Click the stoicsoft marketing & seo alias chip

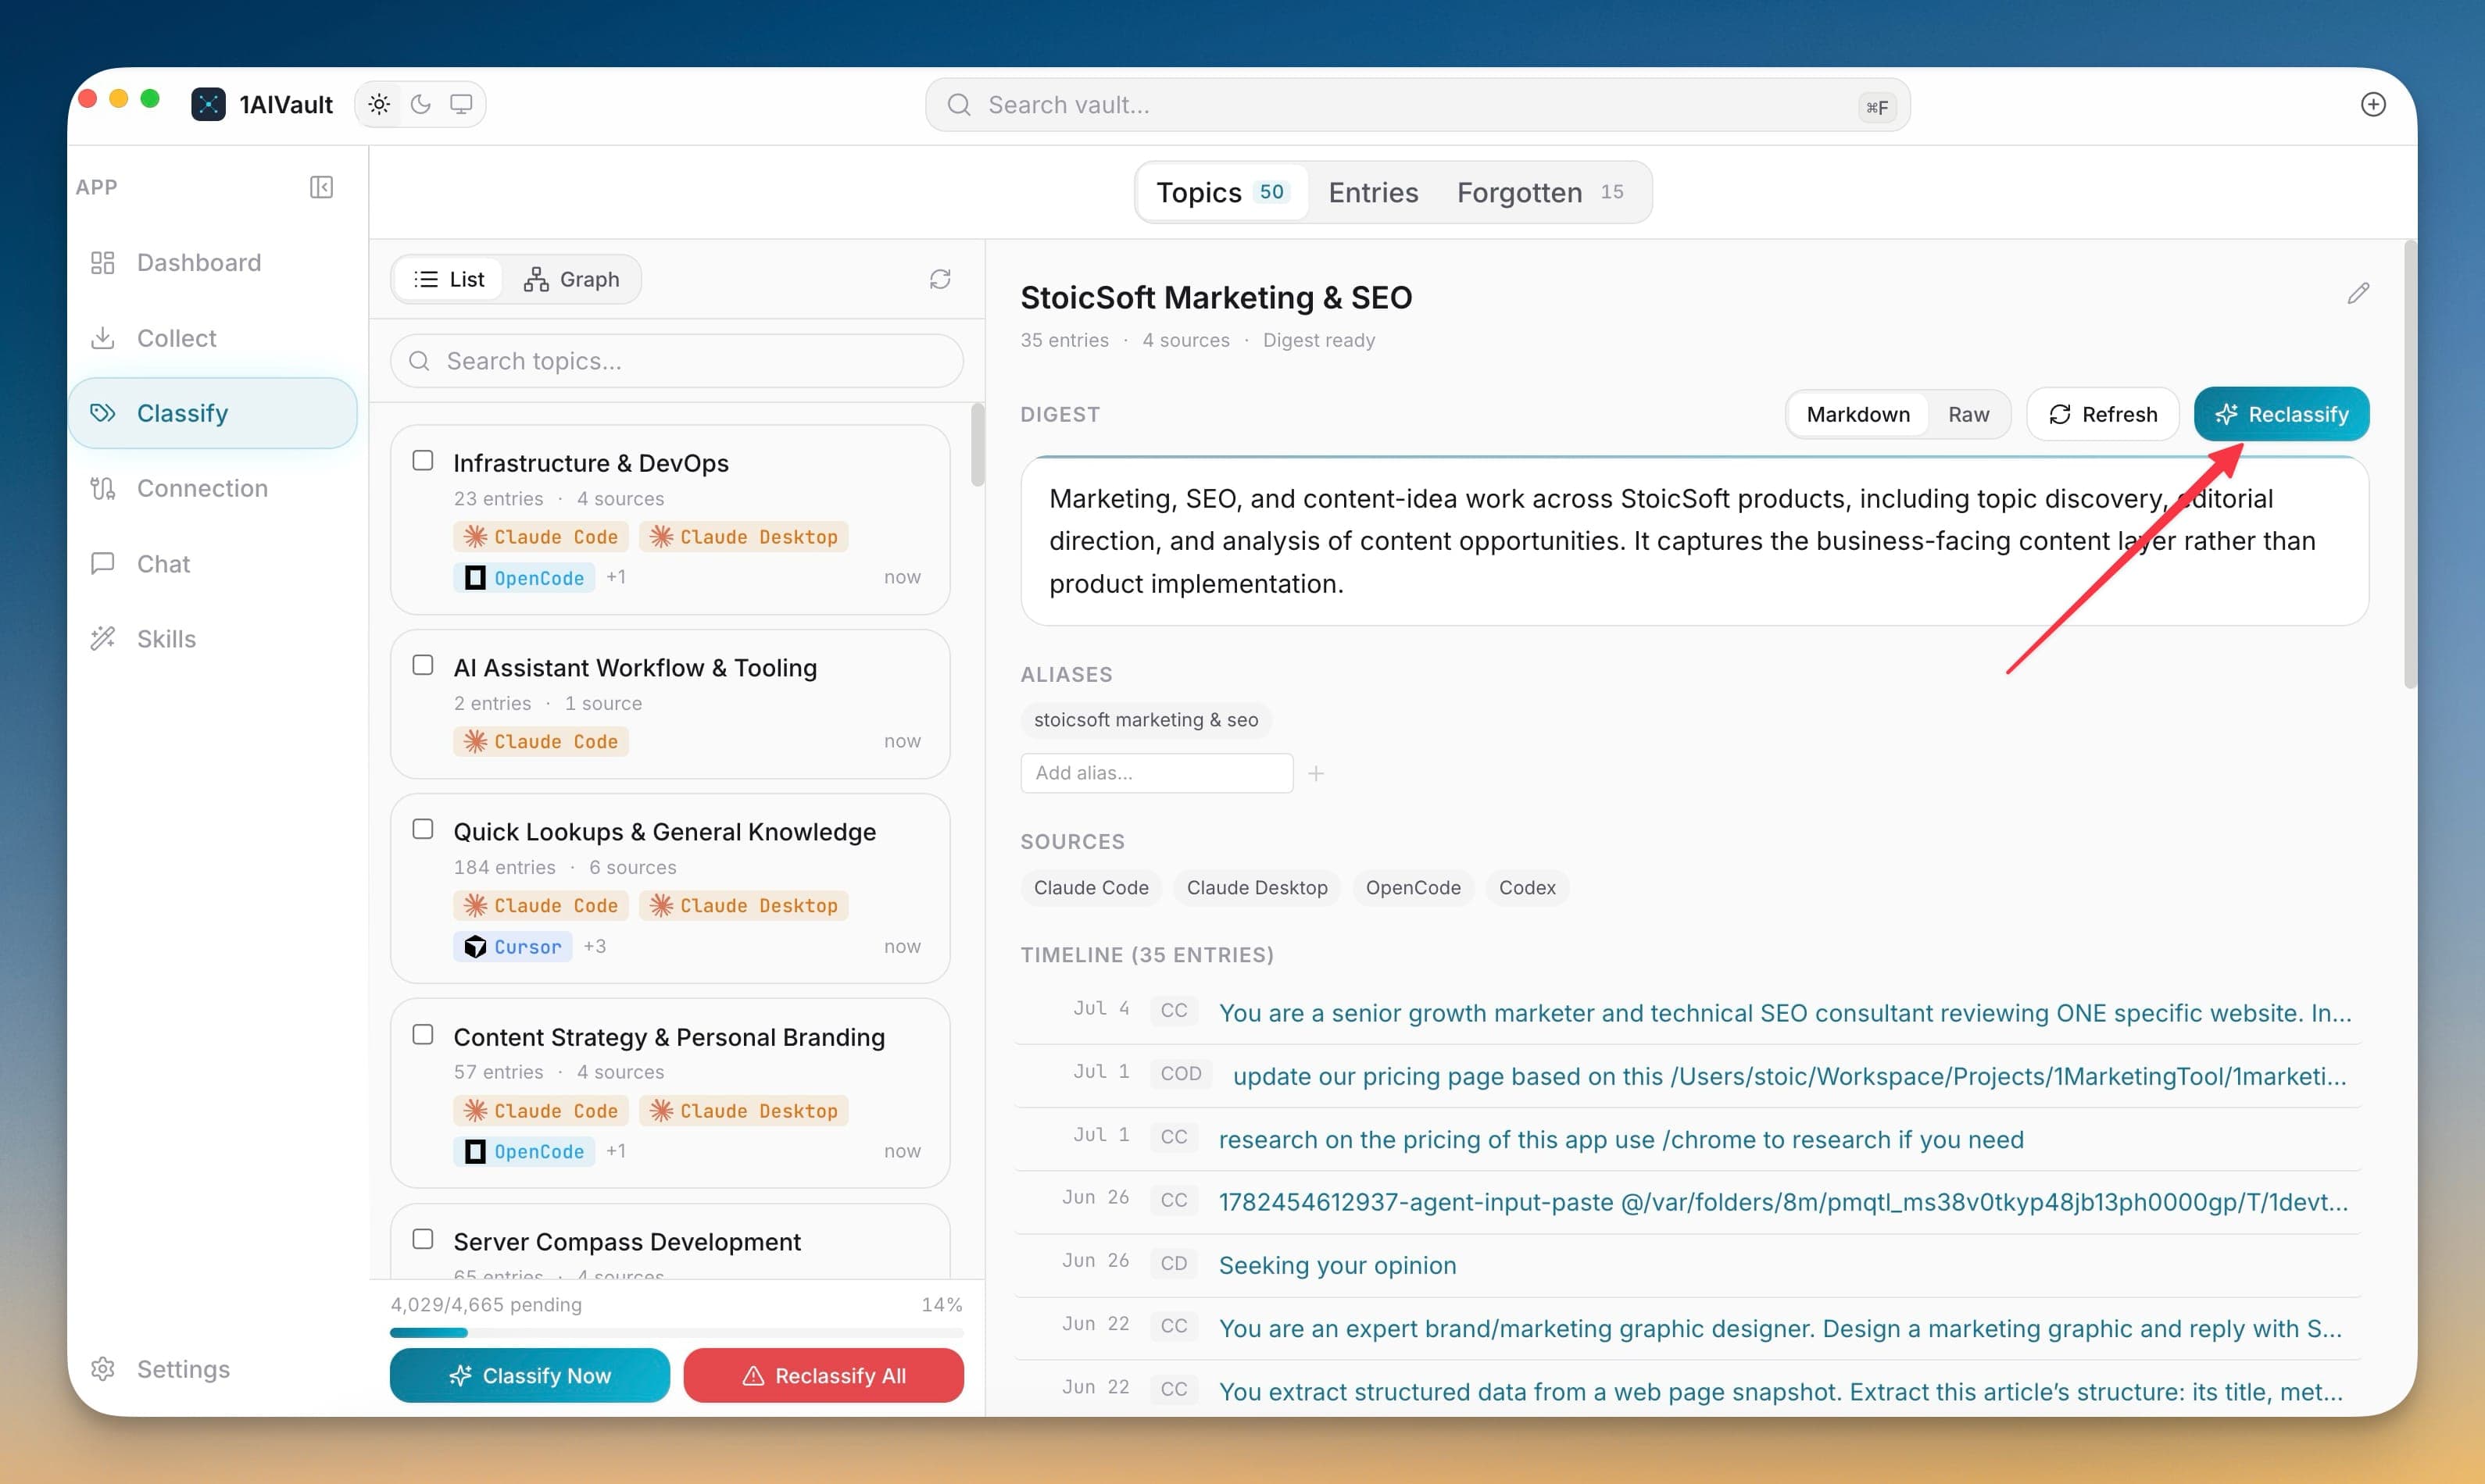[1146, 720]
